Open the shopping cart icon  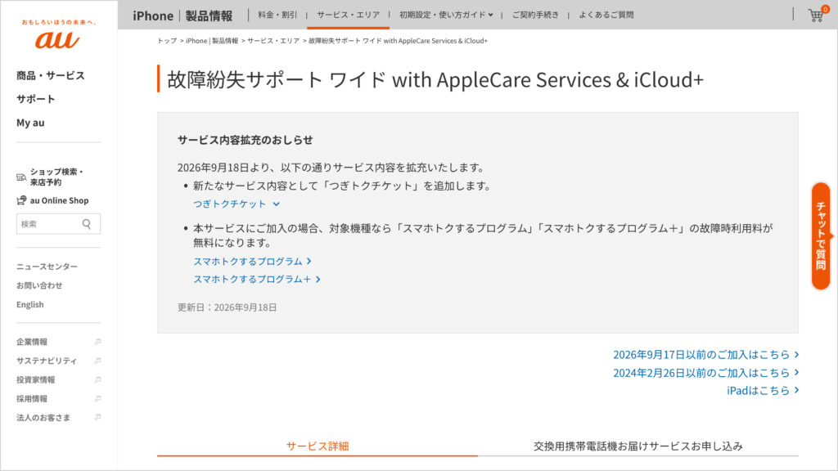pos(816,16)
